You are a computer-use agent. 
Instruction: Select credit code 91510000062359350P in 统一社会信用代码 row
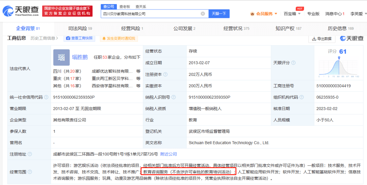click(74, 97)
